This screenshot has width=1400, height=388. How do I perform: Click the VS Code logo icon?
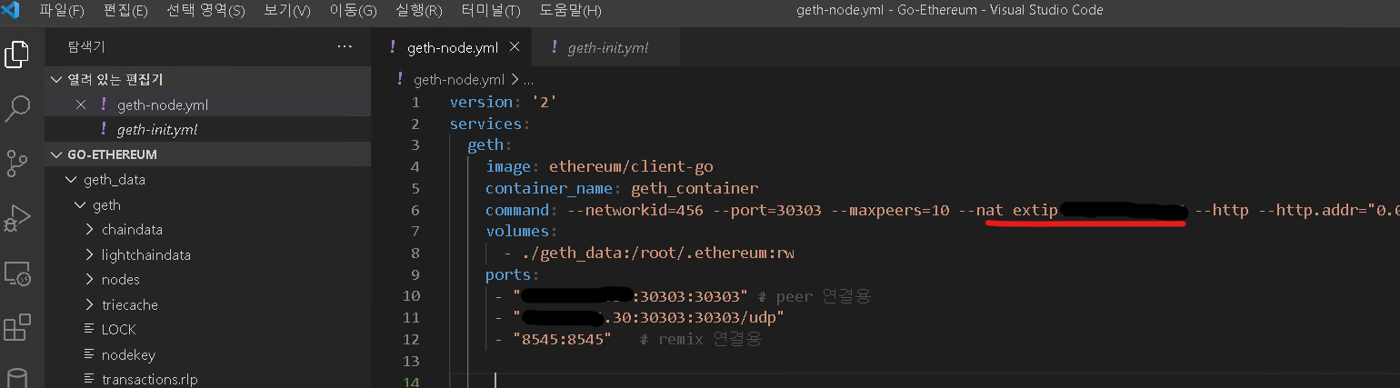[x=11, y=11]
